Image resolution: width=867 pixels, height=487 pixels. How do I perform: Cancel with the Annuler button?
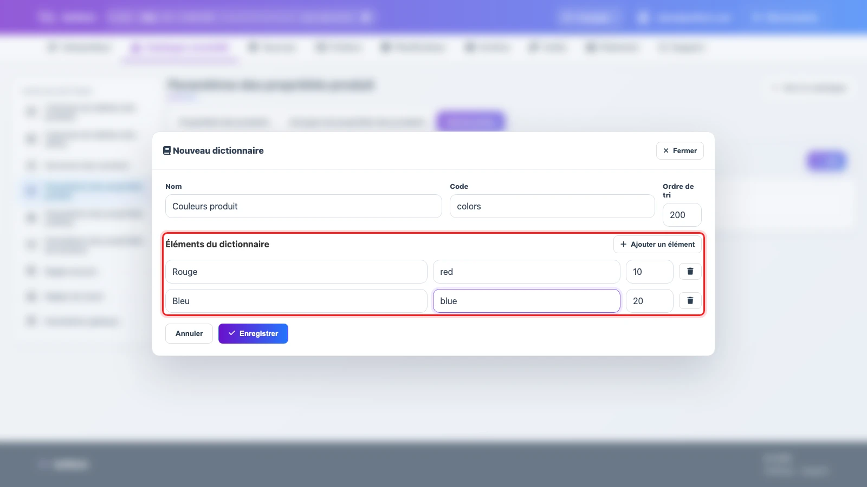coord(189,333)
